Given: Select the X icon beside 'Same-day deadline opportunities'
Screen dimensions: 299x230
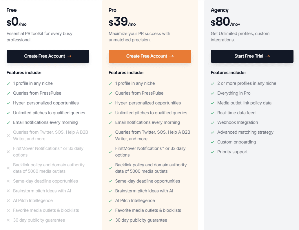Looking at the screenshot, I should [8, 181].
